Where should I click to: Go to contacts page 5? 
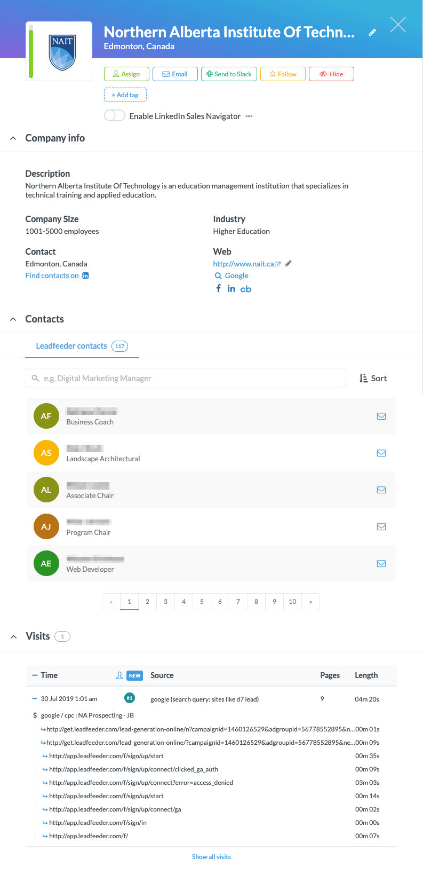pyautogui.click(x=202, y=601)
